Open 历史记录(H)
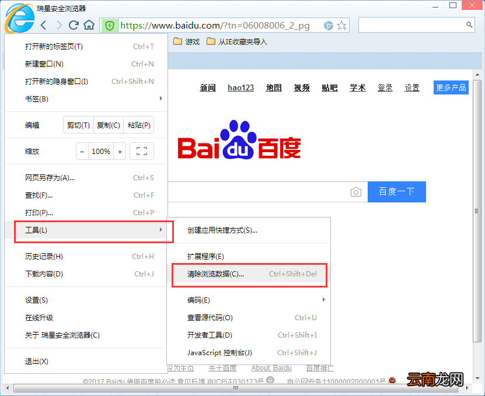 pos(86,256)
